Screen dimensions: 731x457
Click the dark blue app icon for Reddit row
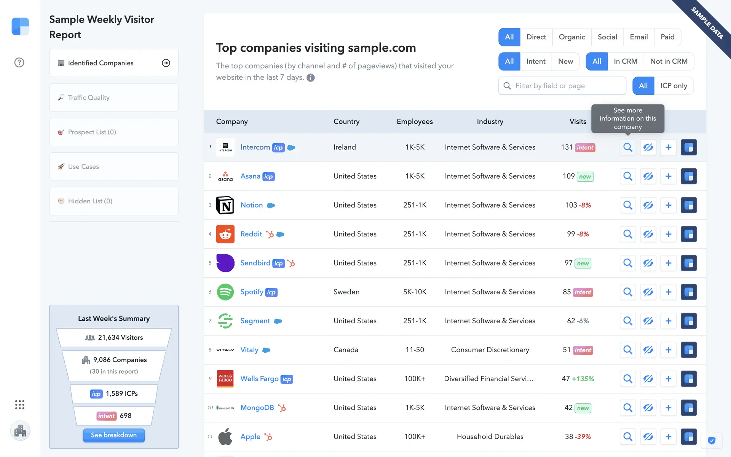[x=688, y=234]
